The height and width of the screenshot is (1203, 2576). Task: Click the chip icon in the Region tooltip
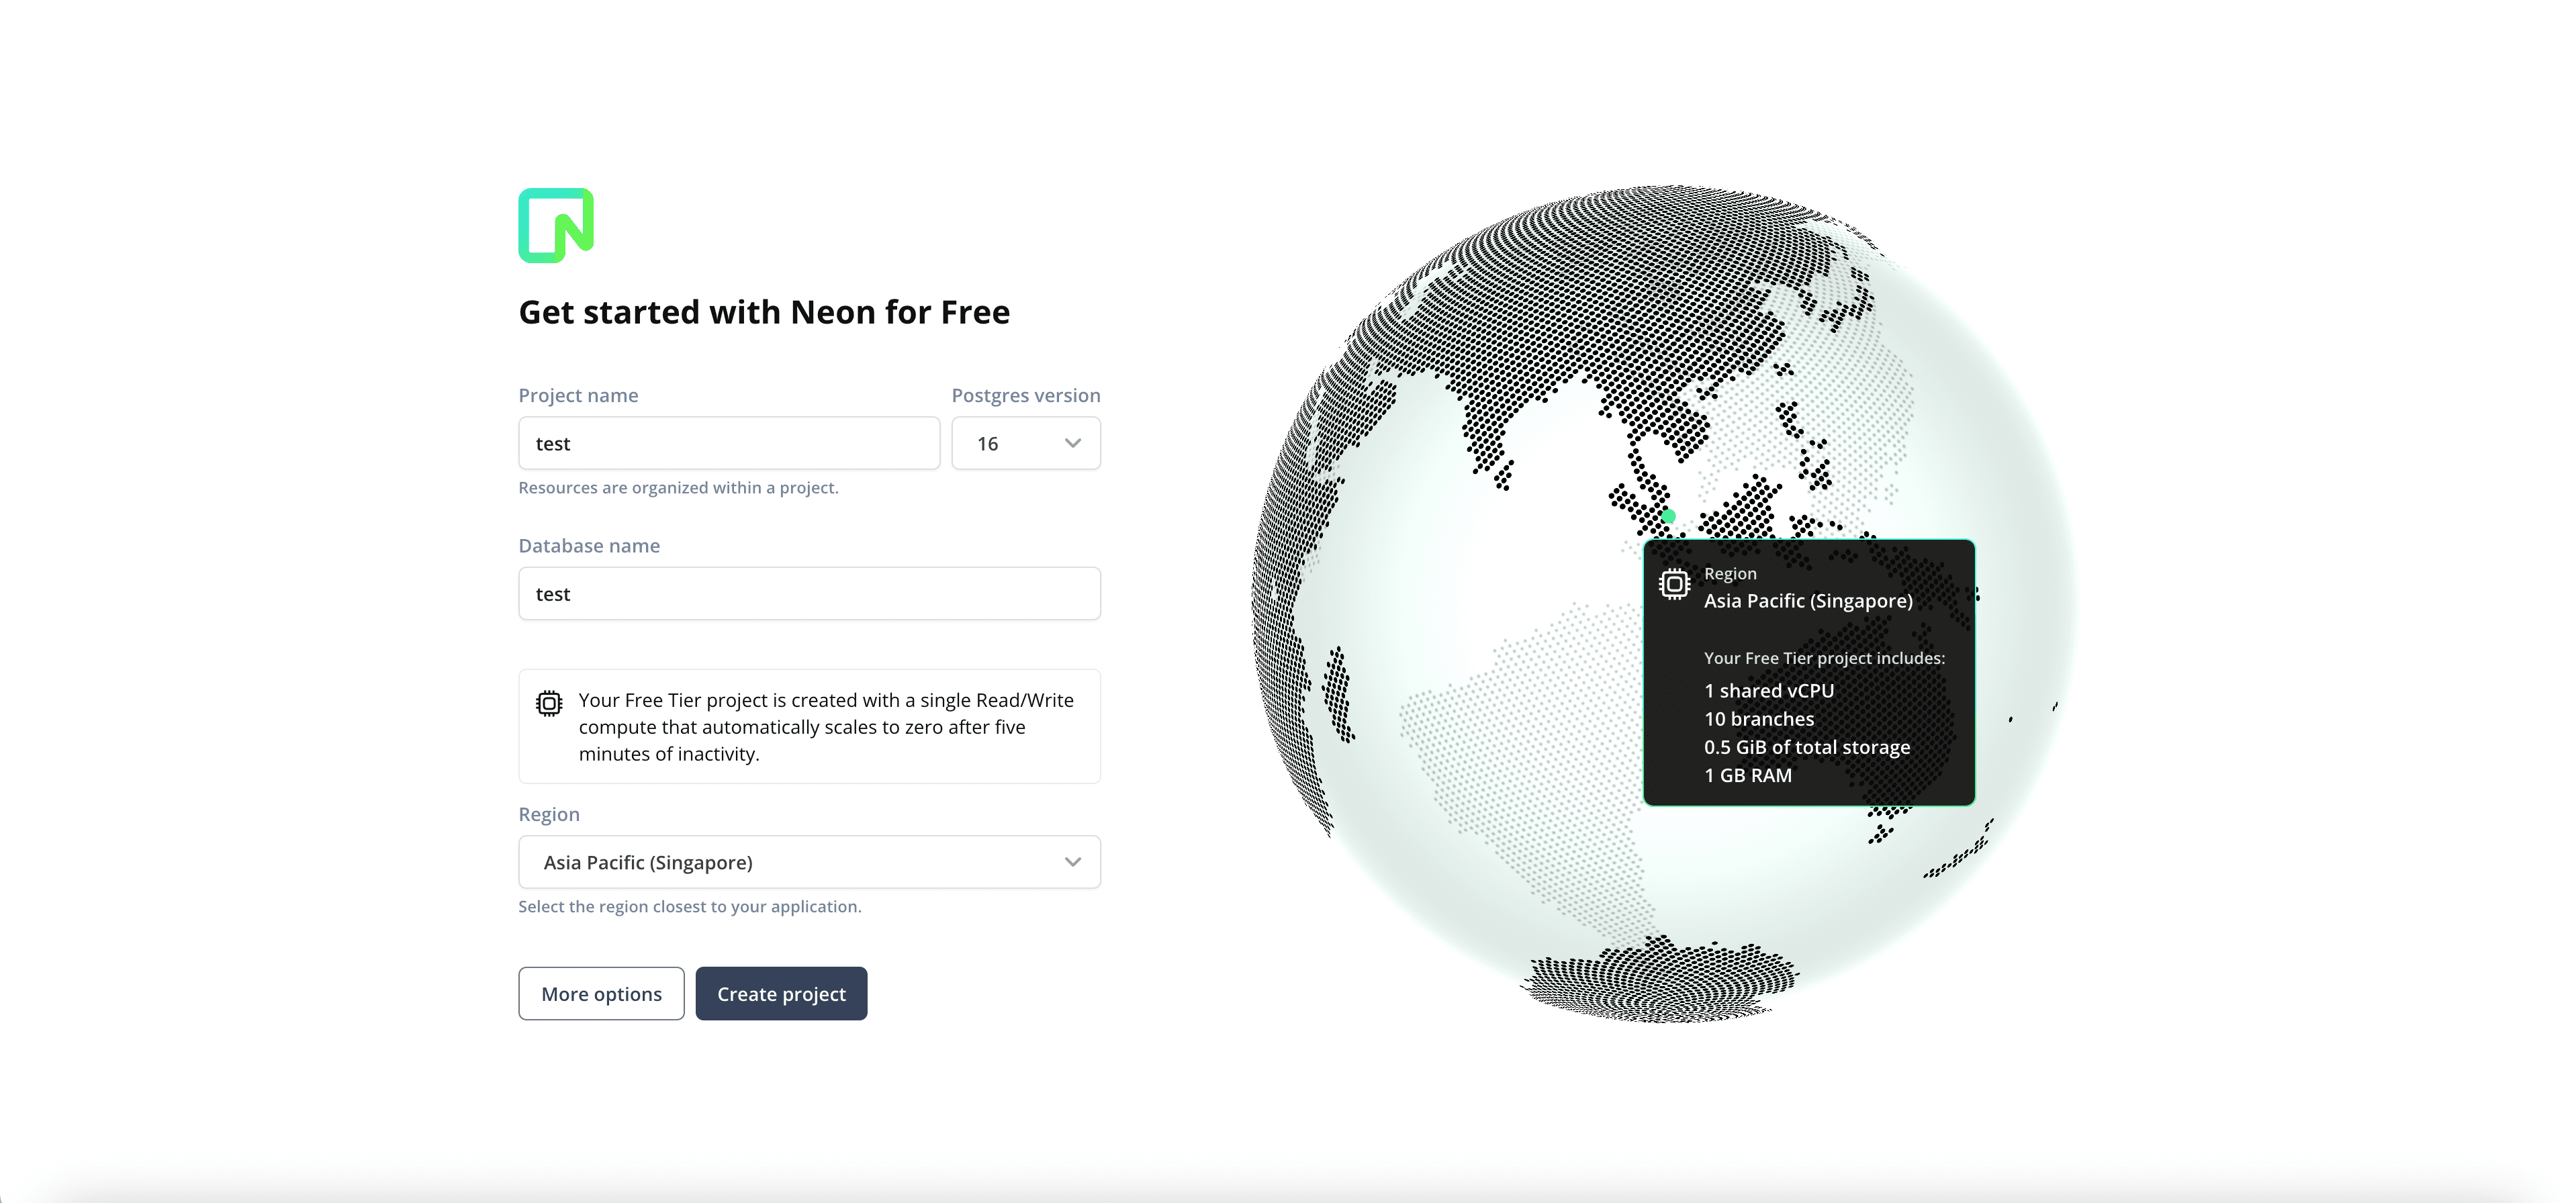pyautogui.click(x=1674, y=583)
